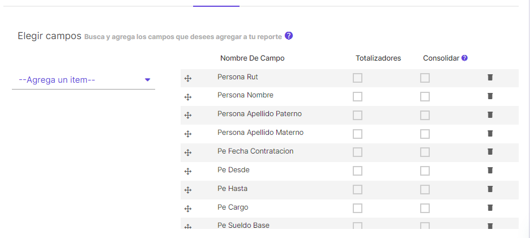
Task: Click the trash icon for Pe Hasta
Action: pos(490,189)
